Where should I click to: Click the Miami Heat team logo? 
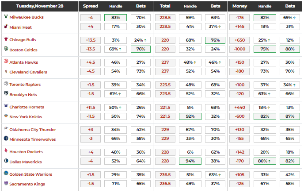coord(6,27)
